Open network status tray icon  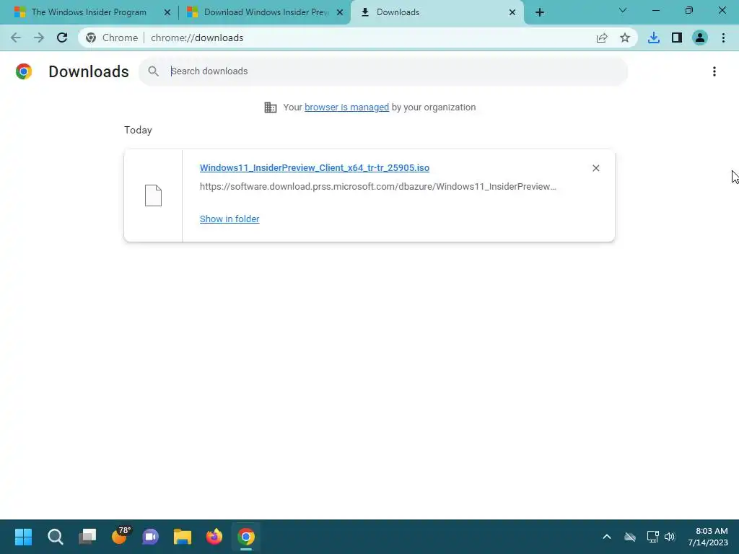652,537
